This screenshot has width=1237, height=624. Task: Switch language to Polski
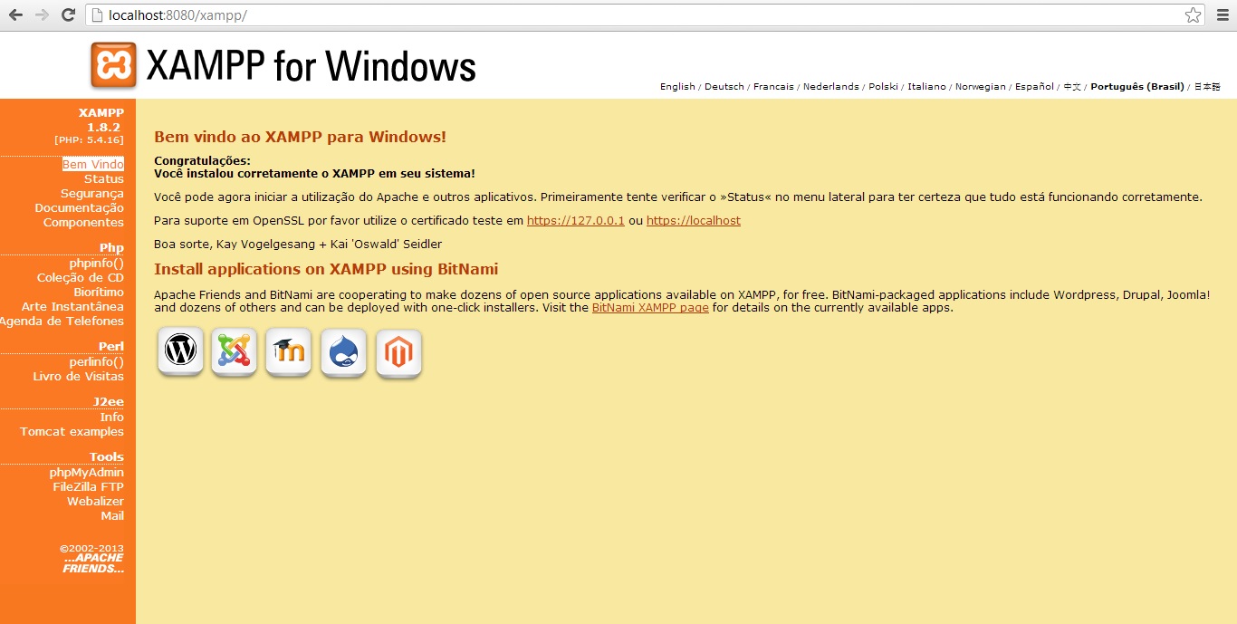click(884, 87)
